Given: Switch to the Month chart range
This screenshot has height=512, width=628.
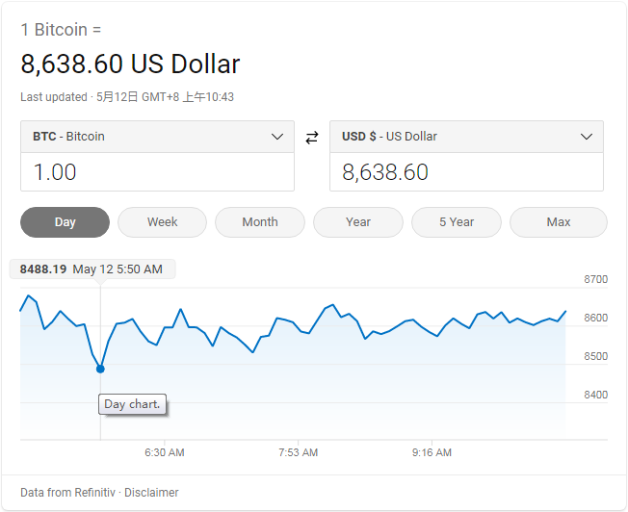Looking at the screenshot, I should click(260, 222).
